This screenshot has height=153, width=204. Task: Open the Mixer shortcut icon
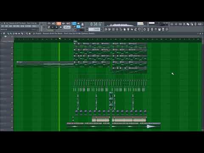pyautogui.click(x=117, y=29)
